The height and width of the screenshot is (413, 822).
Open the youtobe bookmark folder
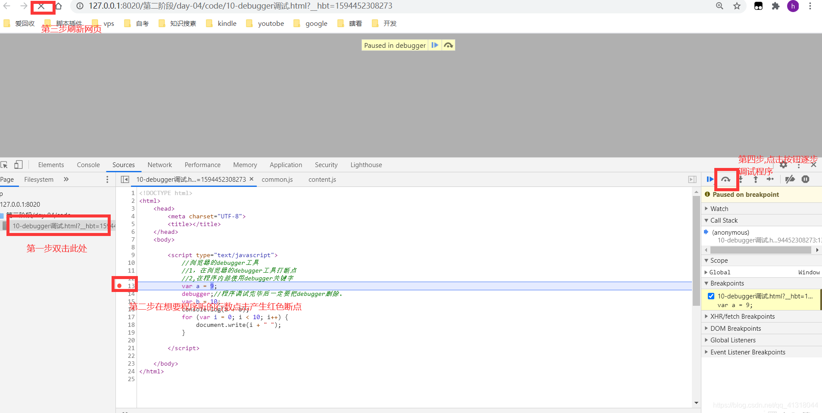(x=265, y=23)
